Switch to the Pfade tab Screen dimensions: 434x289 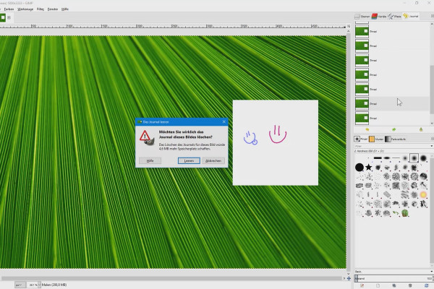pos(394,17)
